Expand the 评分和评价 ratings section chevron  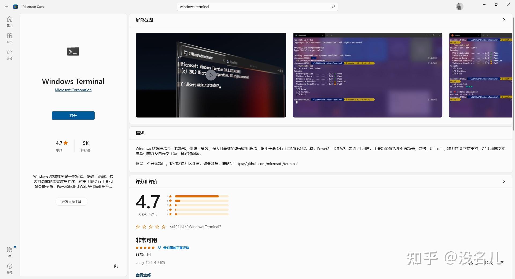(504, 182)
